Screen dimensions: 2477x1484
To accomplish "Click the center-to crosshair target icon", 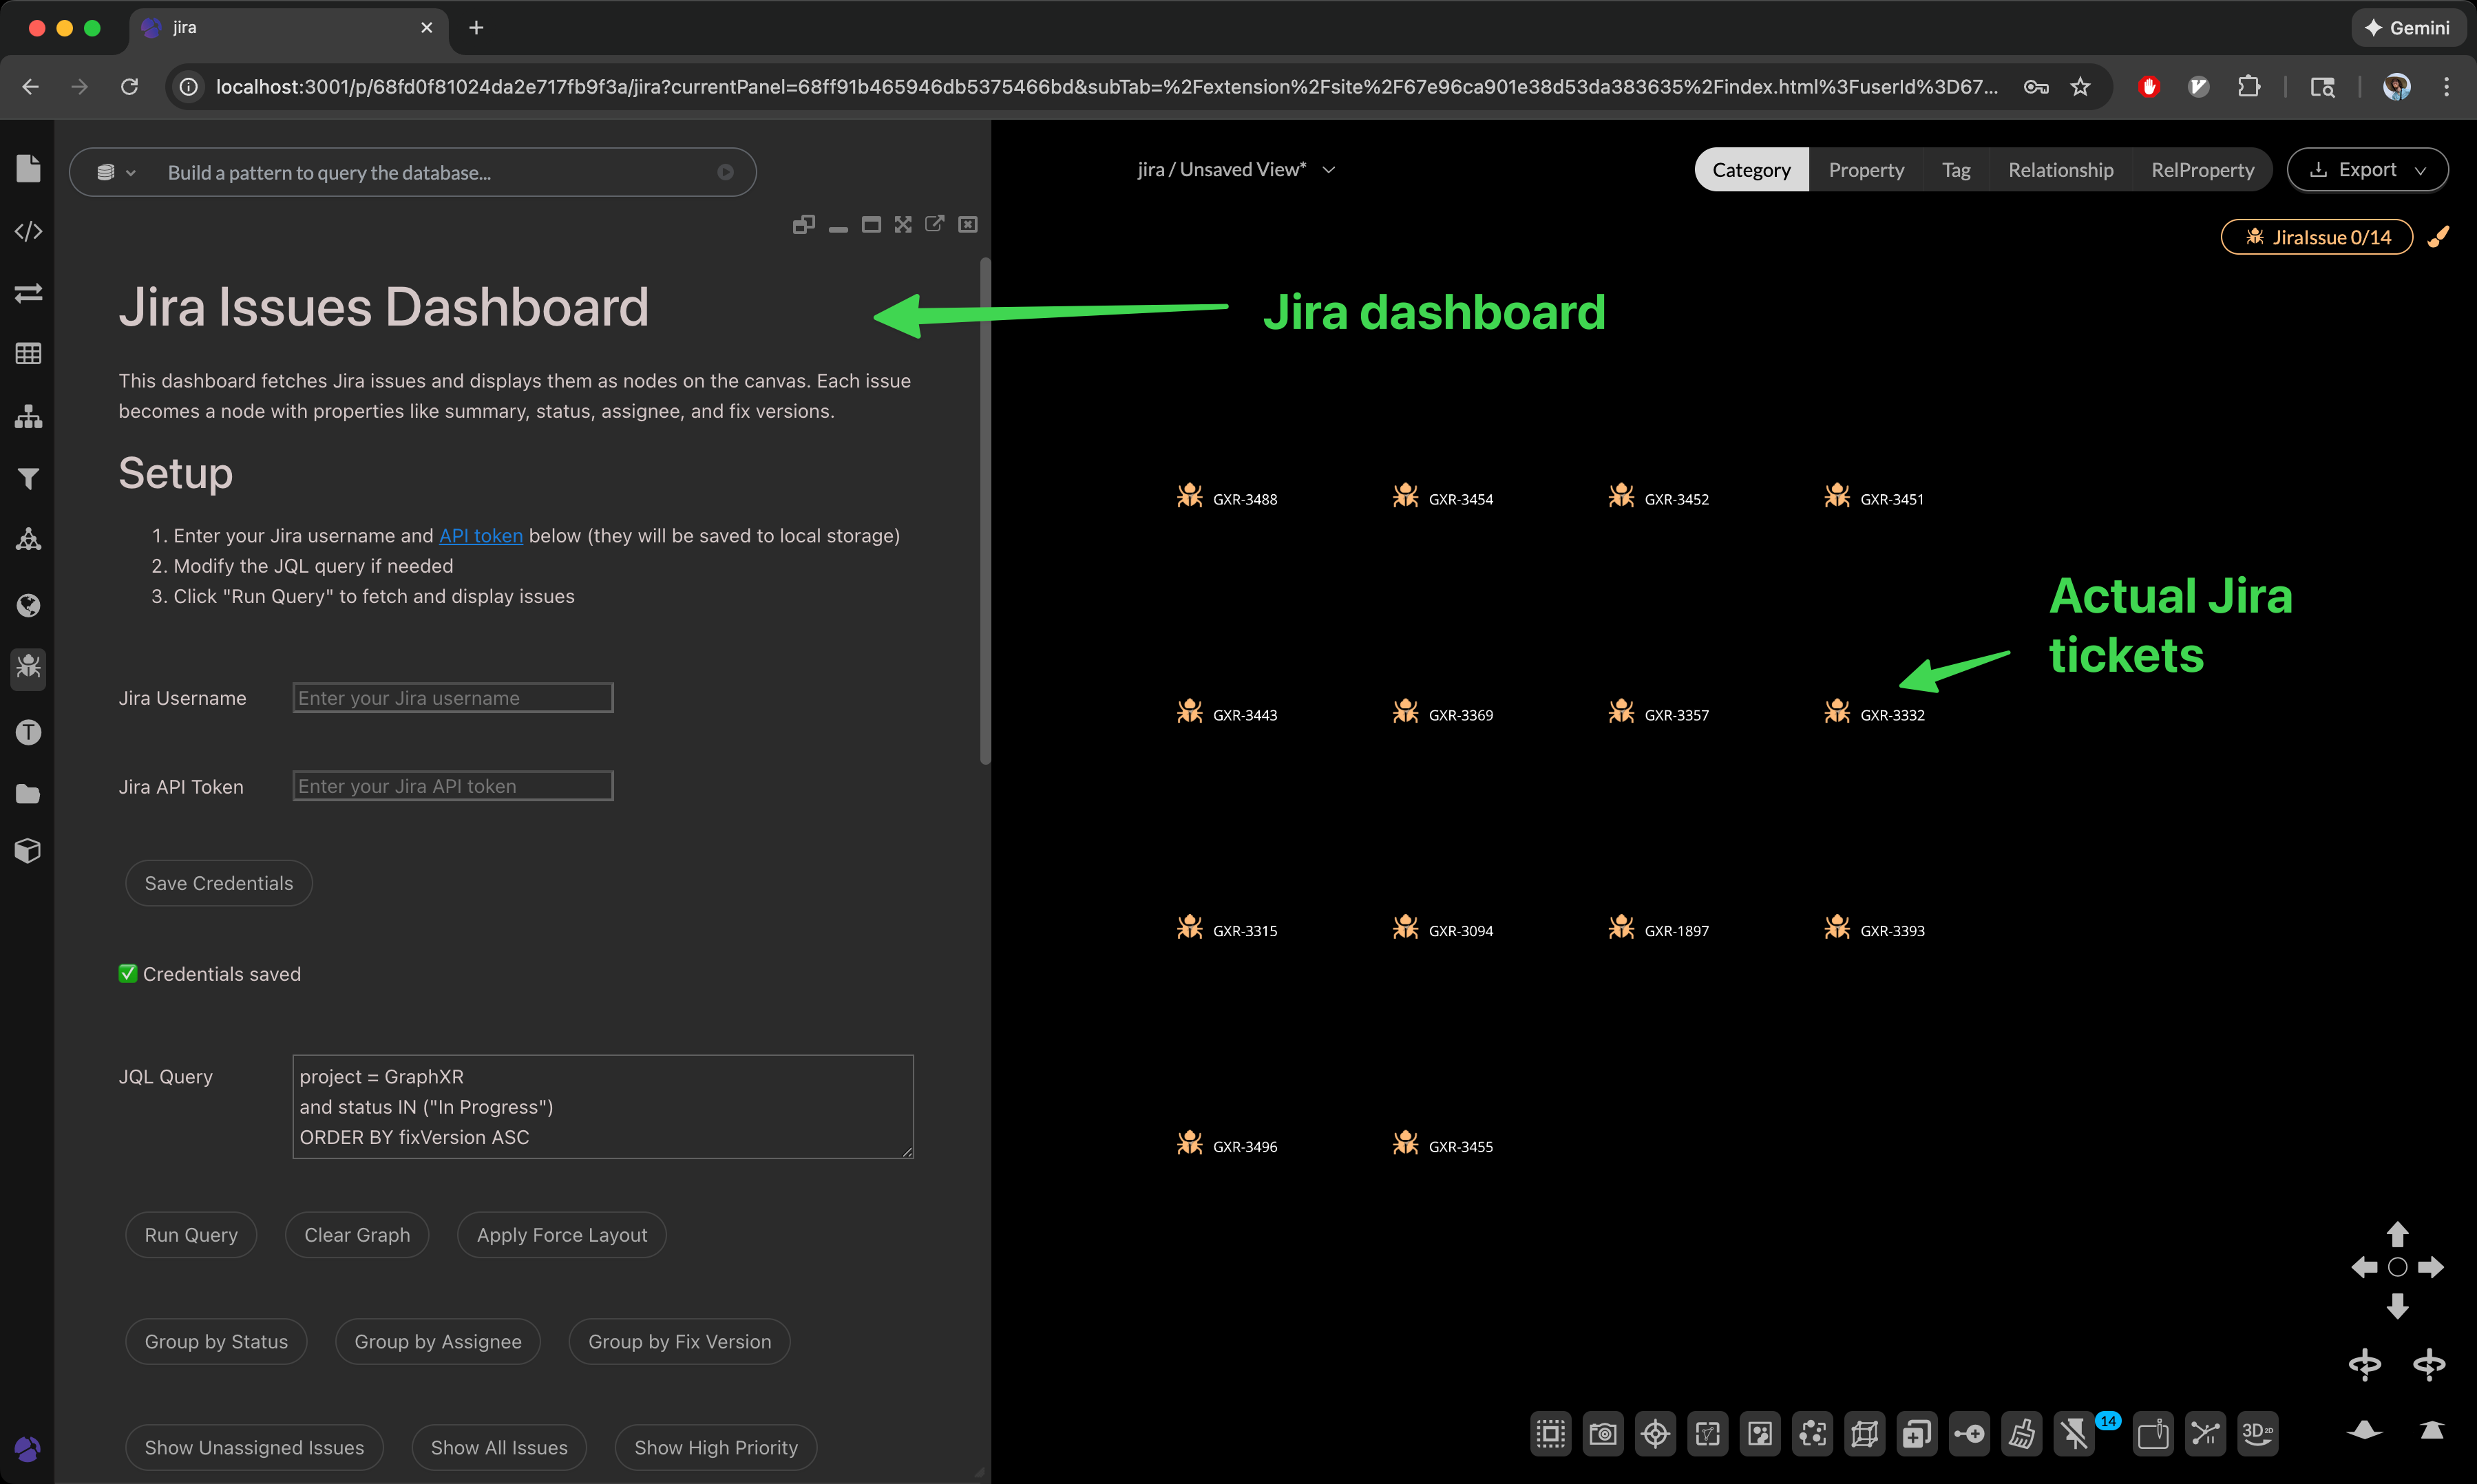I will (x=1655, y=1434).
